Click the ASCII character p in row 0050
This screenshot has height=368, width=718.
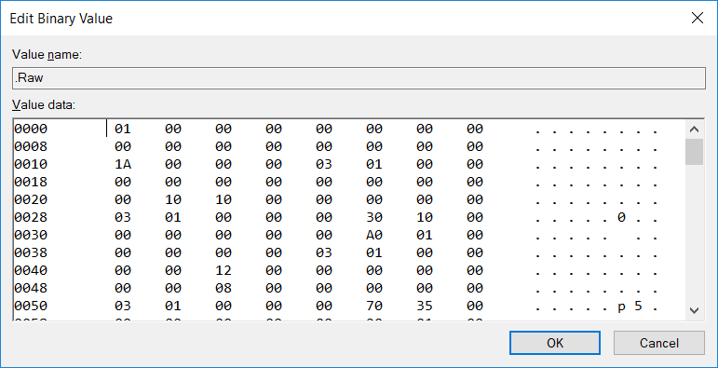621,307
